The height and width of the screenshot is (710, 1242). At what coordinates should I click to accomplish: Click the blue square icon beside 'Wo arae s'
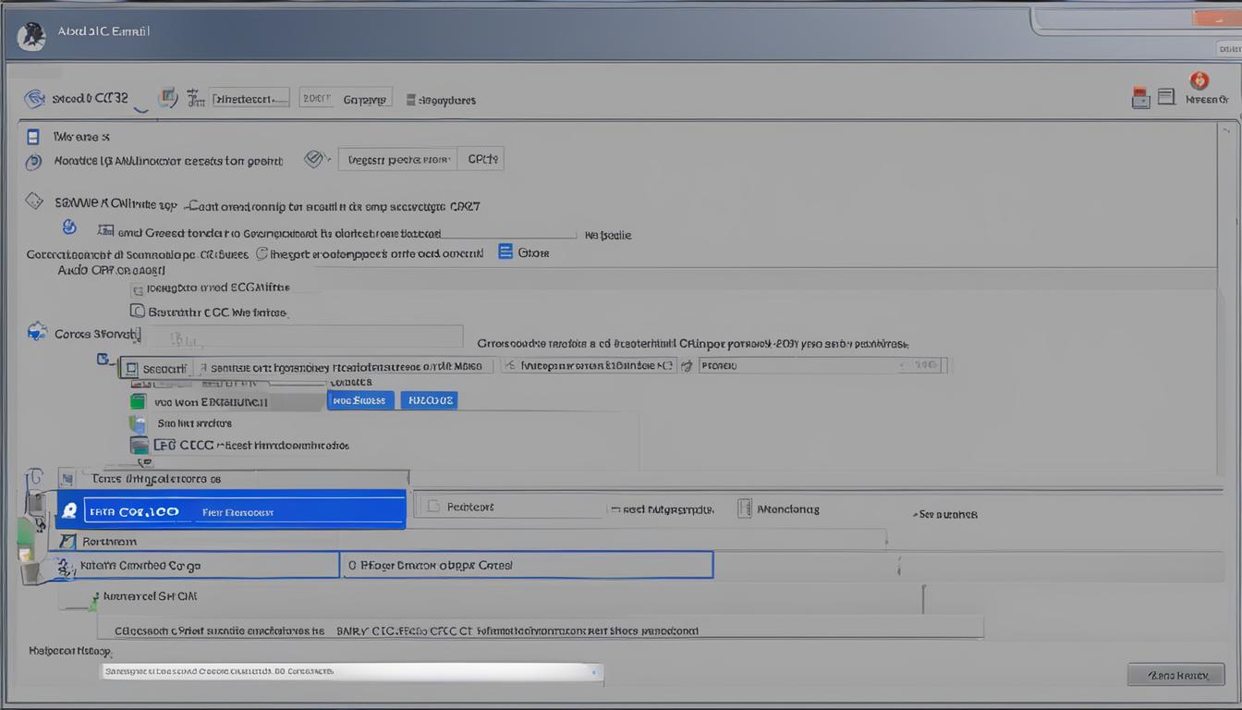[x=33, y=137]
